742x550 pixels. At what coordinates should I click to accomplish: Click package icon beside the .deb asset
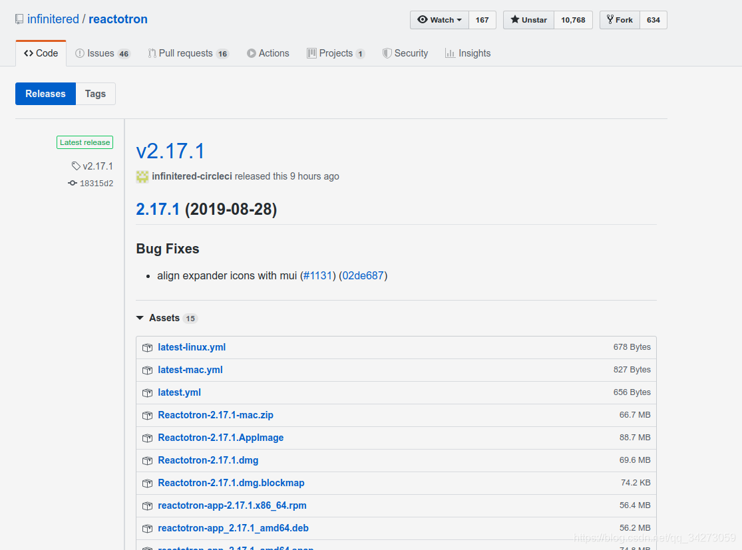tap(148, 529)
